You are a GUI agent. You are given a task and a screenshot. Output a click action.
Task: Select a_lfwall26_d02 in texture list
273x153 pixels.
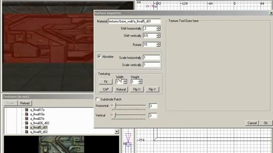pos(40,123)
